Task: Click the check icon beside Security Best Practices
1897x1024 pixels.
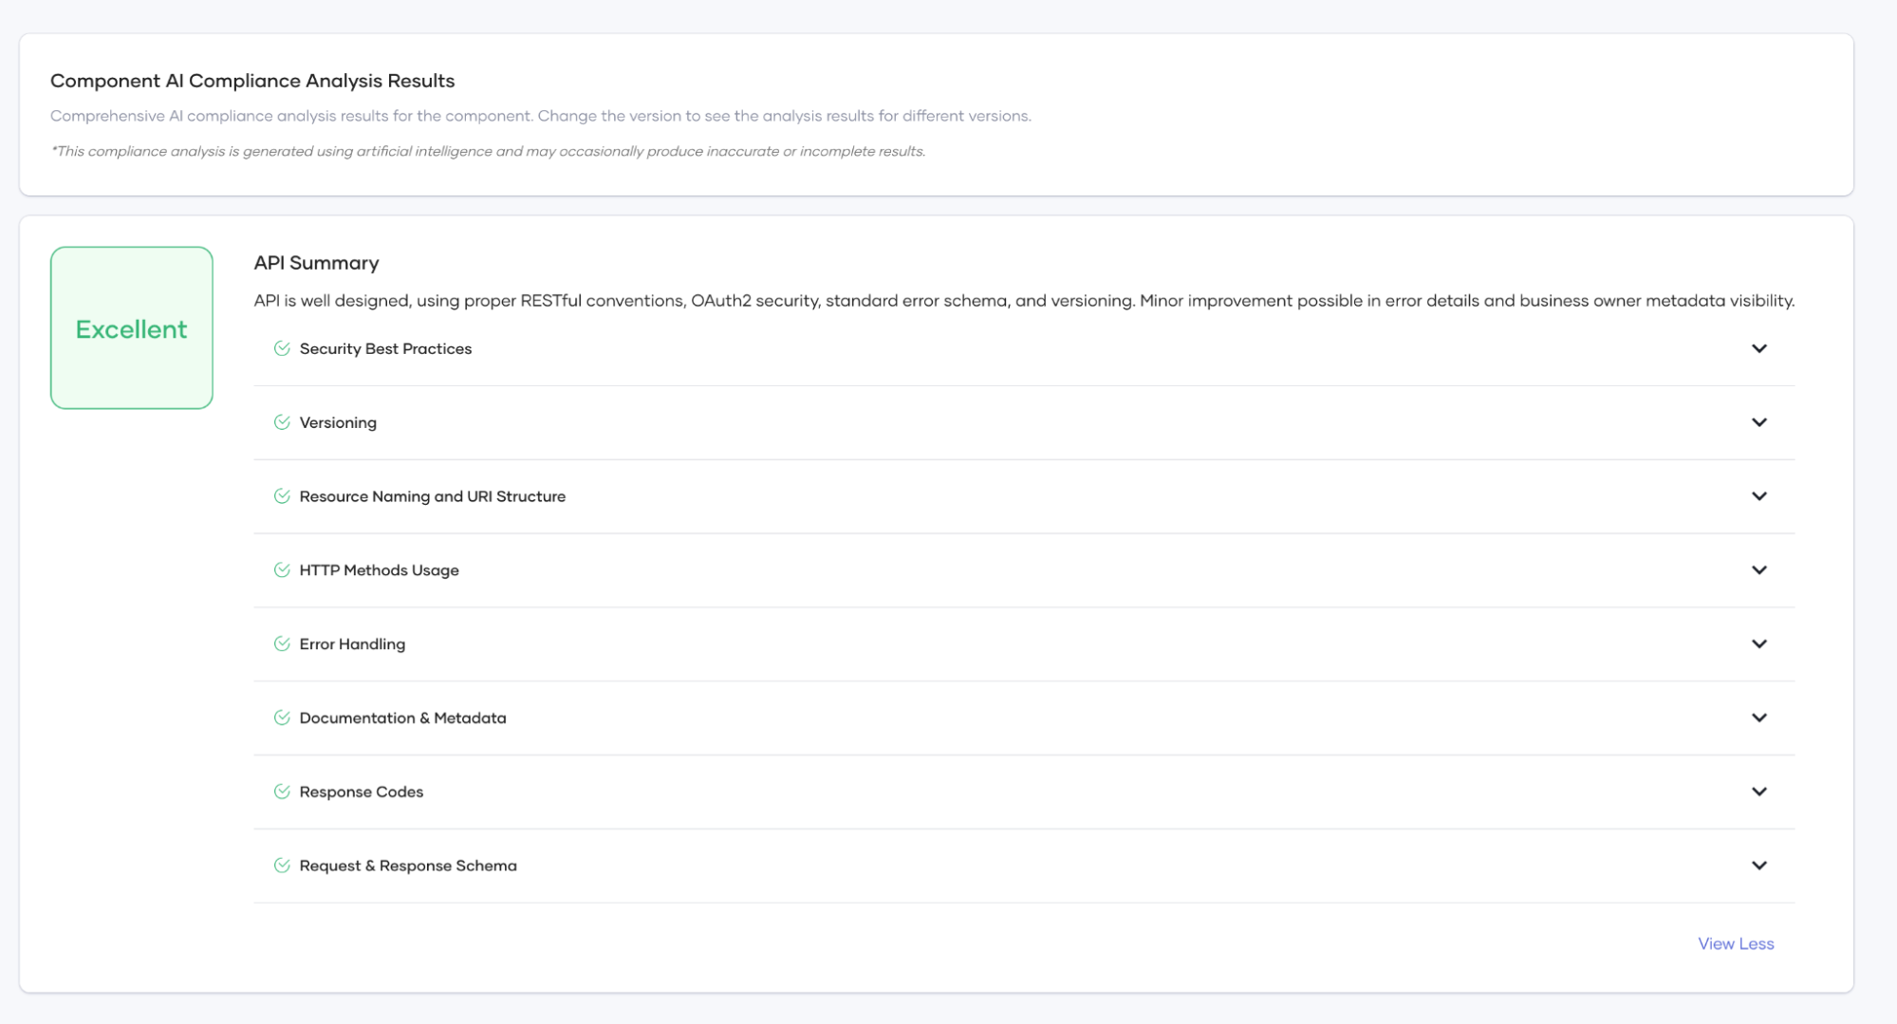Action: (x=282, y=348)
